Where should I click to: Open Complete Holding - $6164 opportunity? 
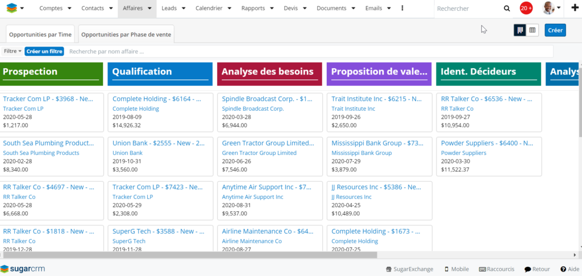157,99
